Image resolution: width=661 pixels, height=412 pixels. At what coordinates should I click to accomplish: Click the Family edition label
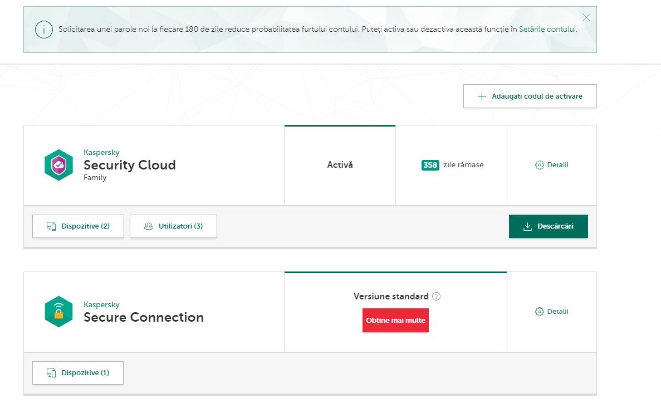[x=95, y=178]
